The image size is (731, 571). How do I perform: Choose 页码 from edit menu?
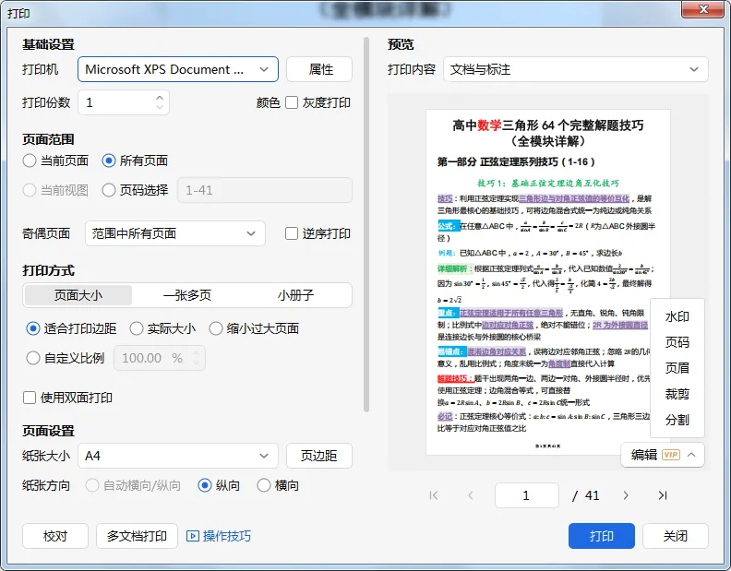677,342
